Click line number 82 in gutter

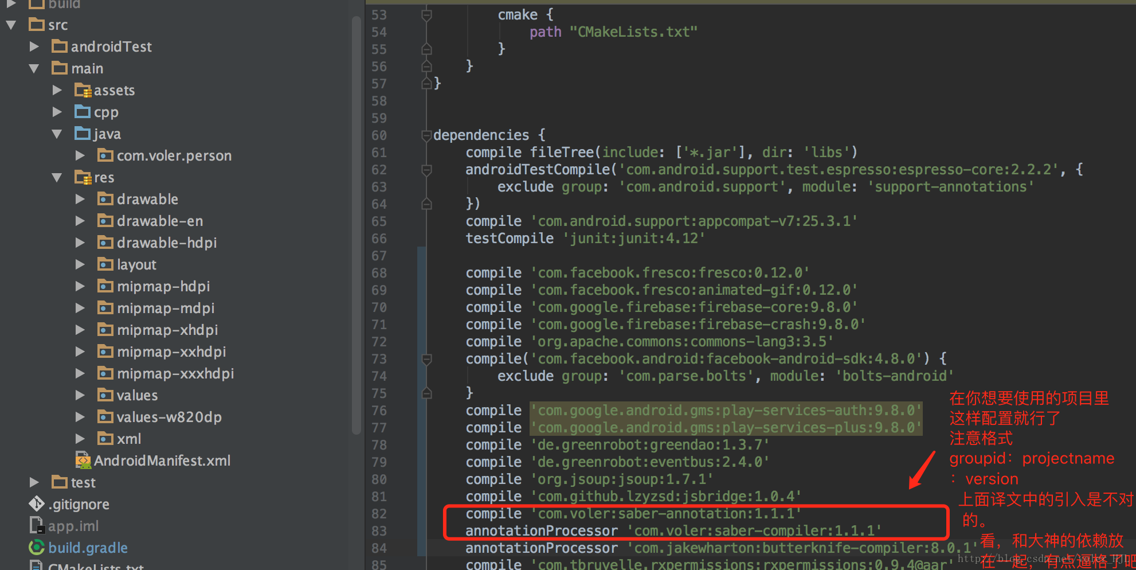pos(379,514)
